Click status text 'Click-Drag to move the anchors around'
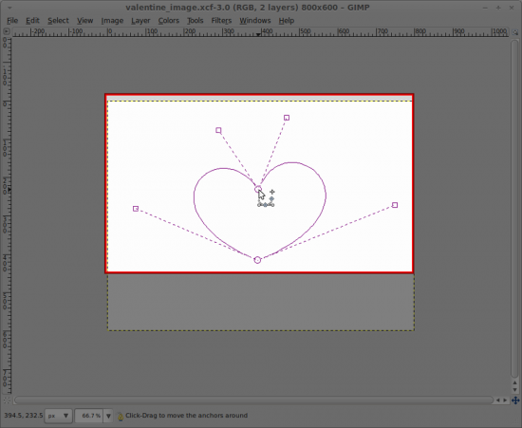This screenshot has width=522, height=428. [186, 416]
